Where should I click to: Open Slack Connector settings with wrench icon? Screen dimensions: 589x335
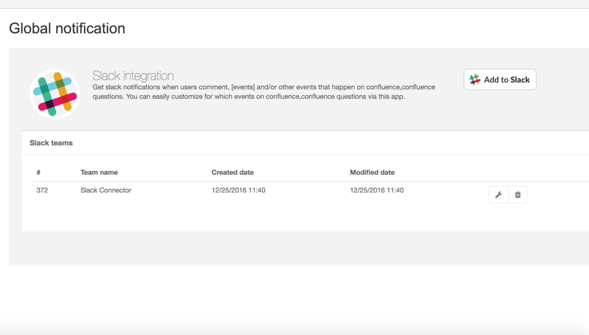(498, 195)
